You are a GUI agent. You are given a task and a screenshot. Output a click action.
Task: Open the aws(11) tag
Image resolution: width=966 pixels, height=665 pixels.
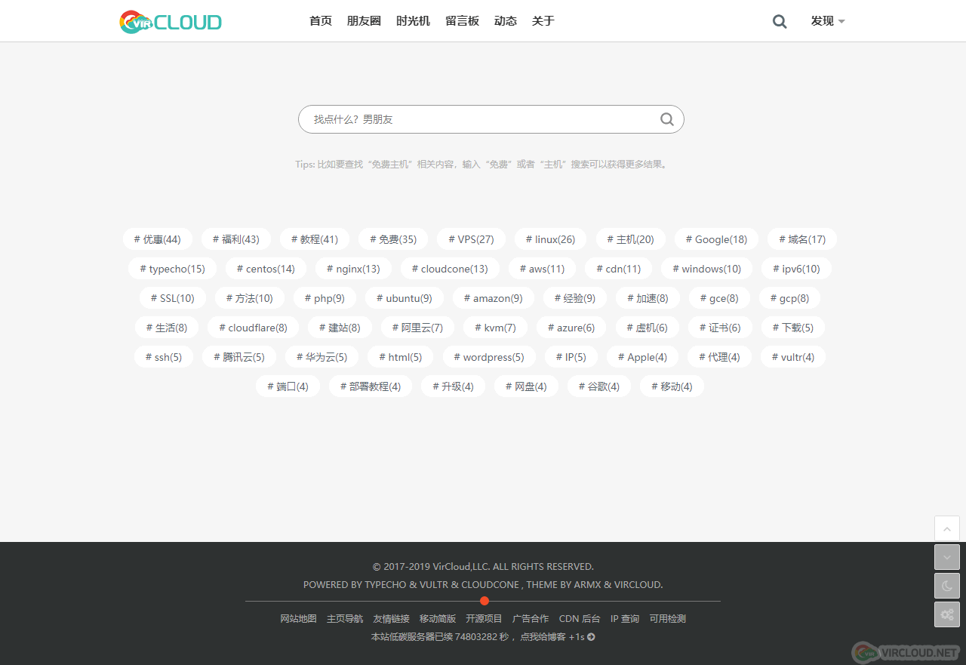542,269
